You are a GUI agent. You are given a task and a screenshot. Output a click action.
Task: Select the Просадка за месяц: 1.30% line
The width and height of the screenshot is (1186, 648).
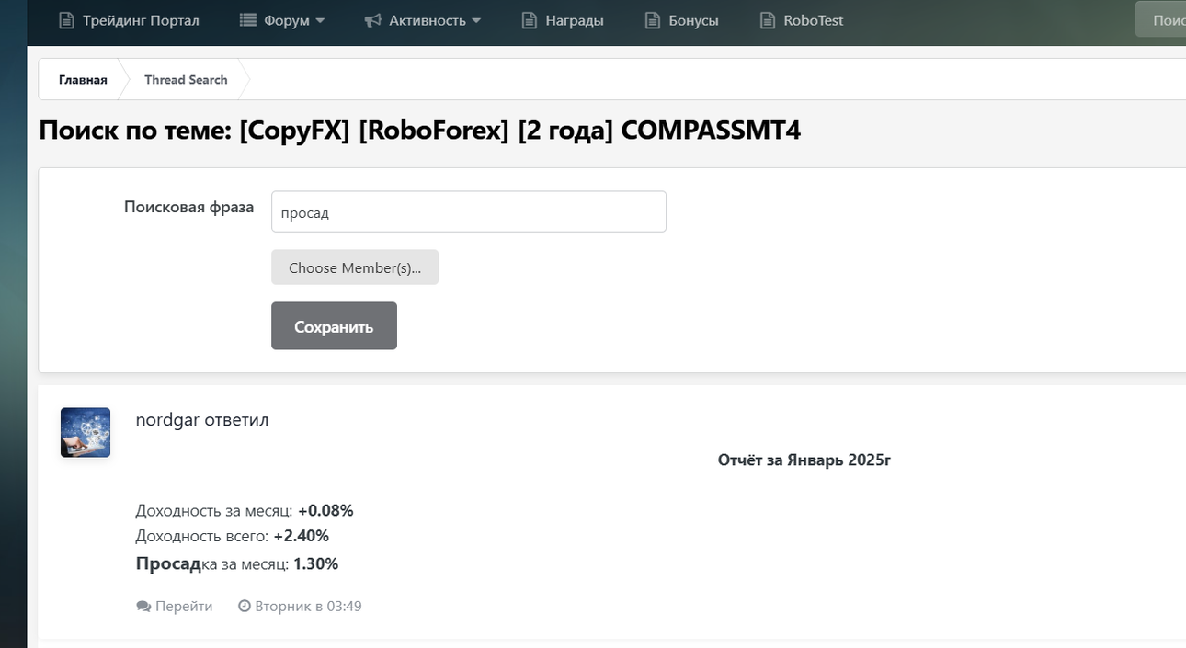237,563
